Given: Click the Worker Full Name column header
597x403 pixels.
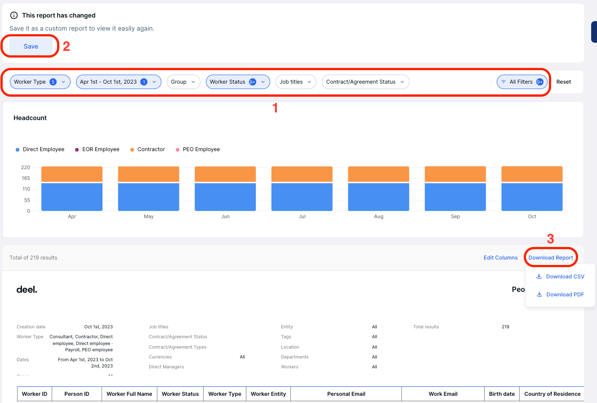Looking at the screenshot, I should tap(129, 394).
